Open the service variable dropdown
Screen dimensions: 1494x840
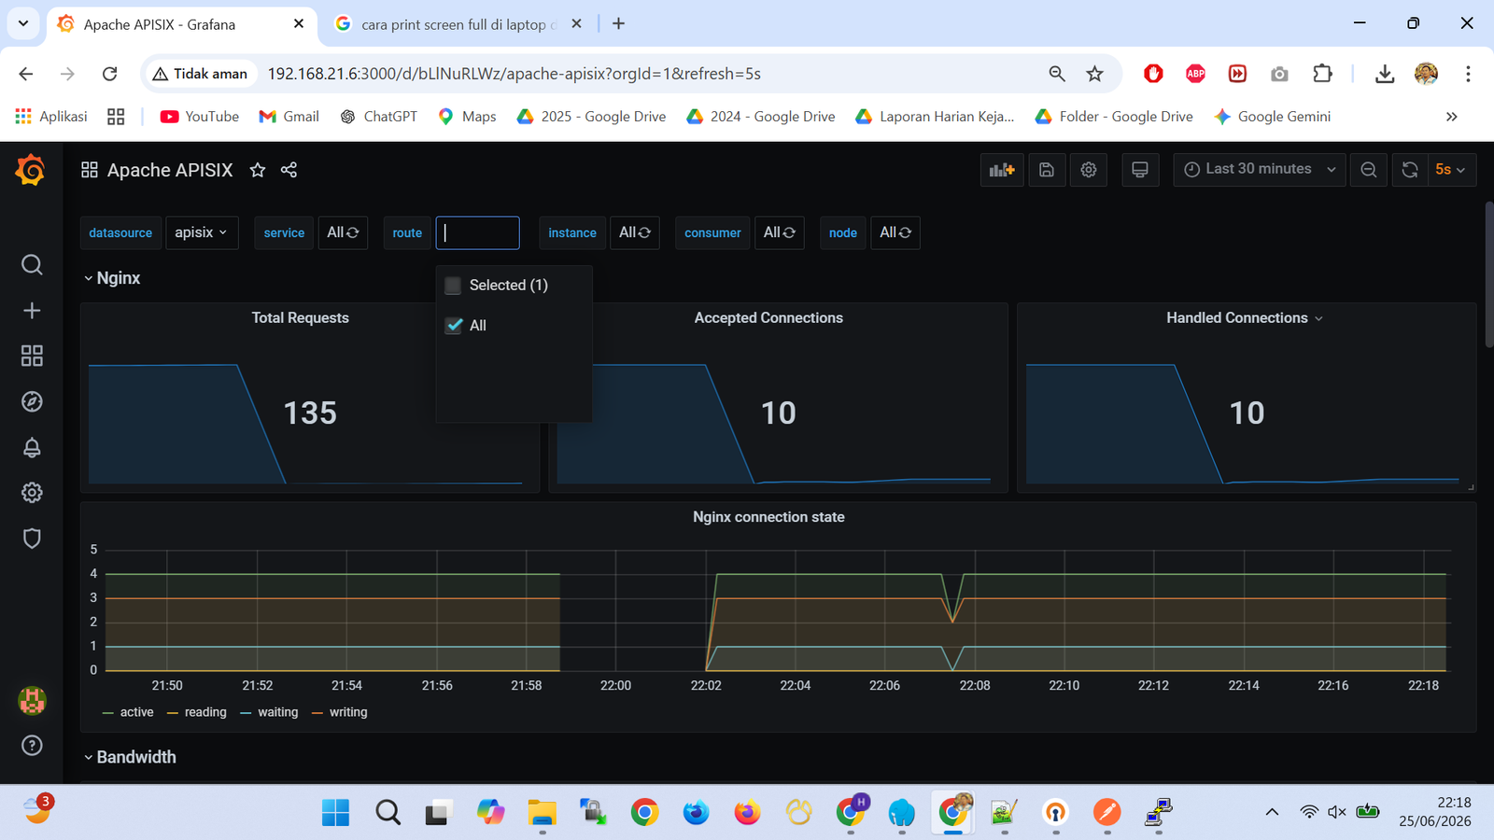click(343, 232)
